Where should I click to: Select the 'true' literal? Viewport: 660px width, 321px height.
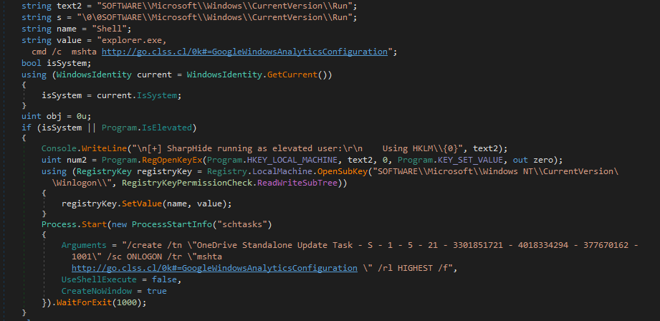pyautogui.click(x=157, y=291)
